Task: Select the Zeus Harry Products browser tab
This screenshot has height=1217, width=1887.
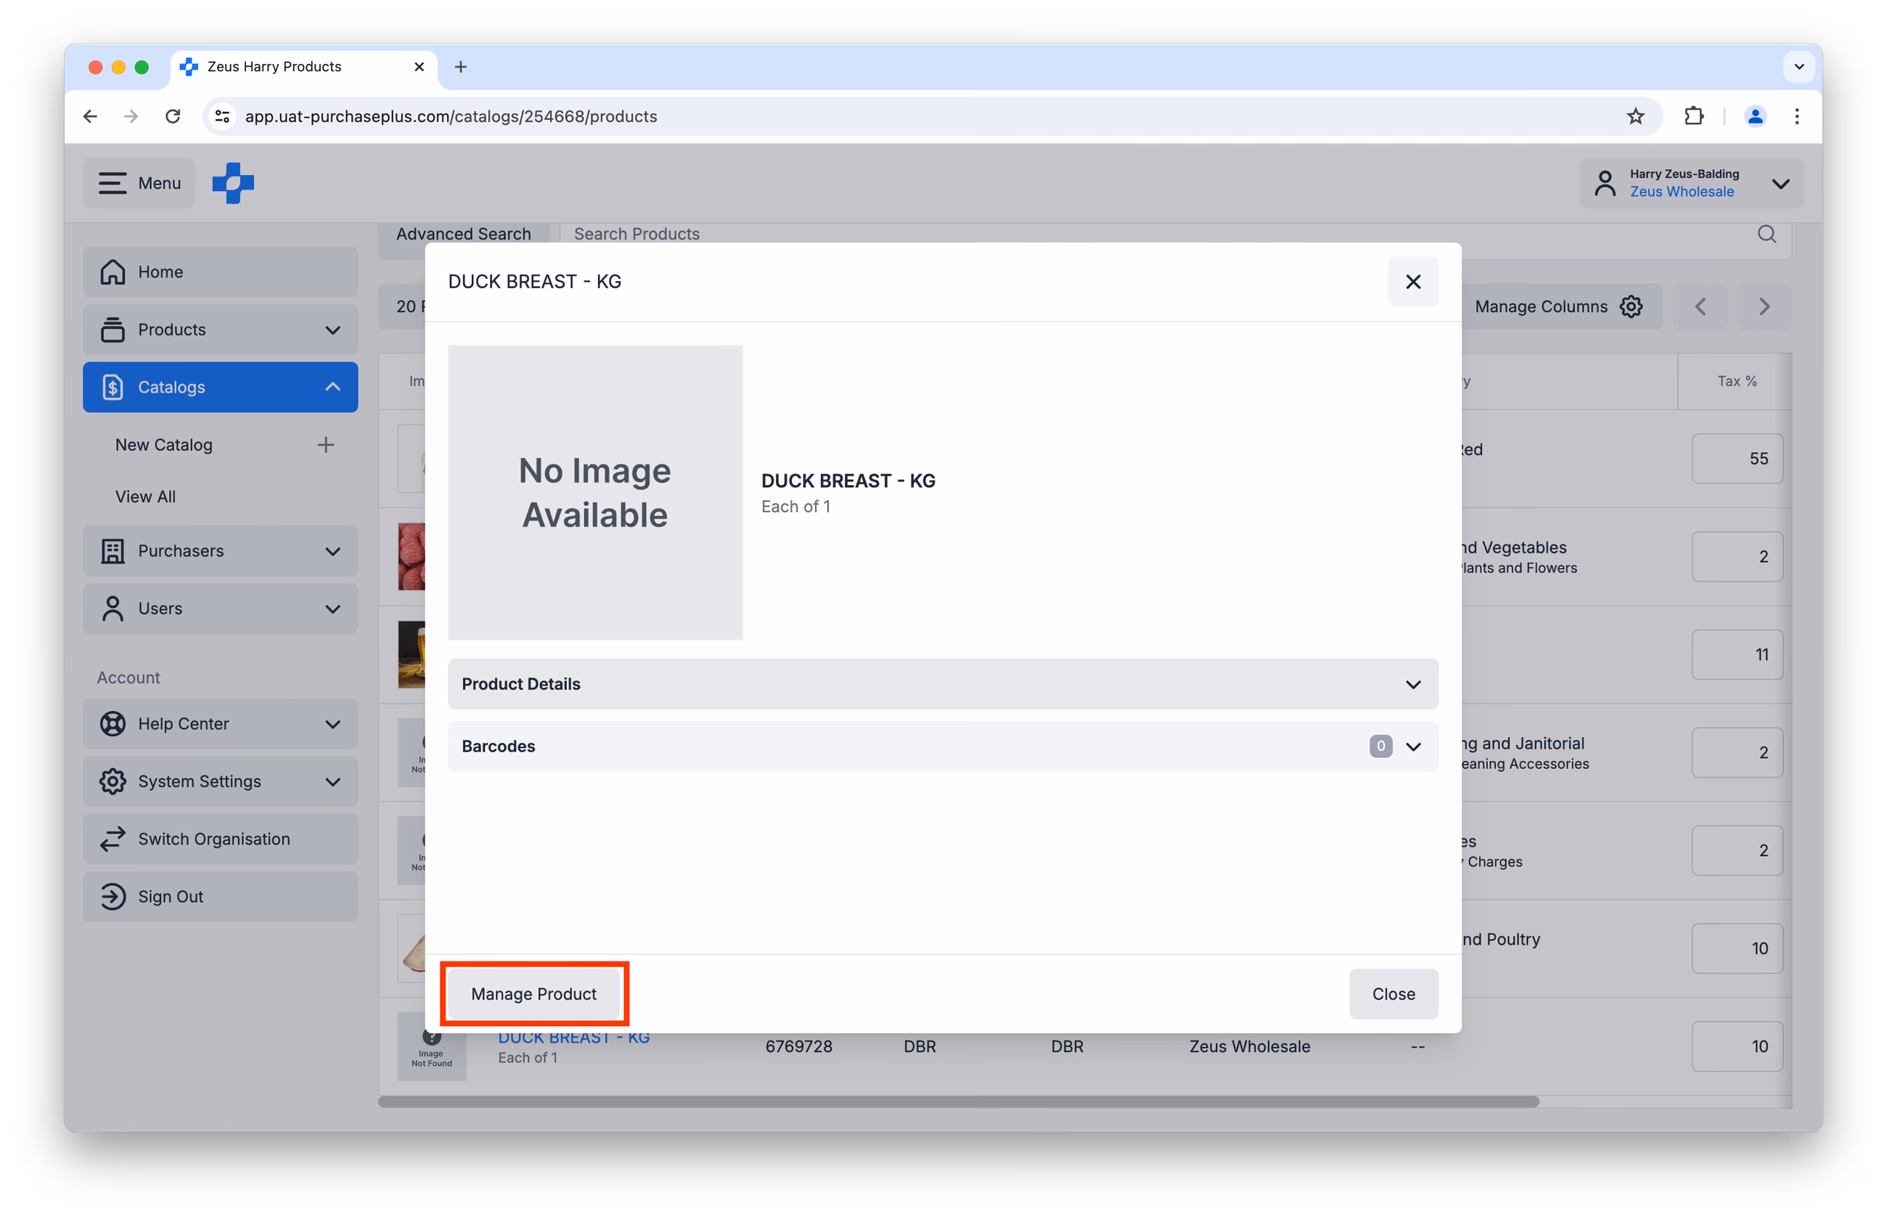Action: 304,68
